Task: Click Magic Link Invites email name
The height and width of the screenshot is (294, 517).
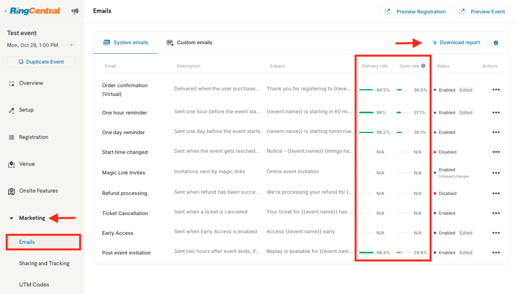Action: (124, 172)
